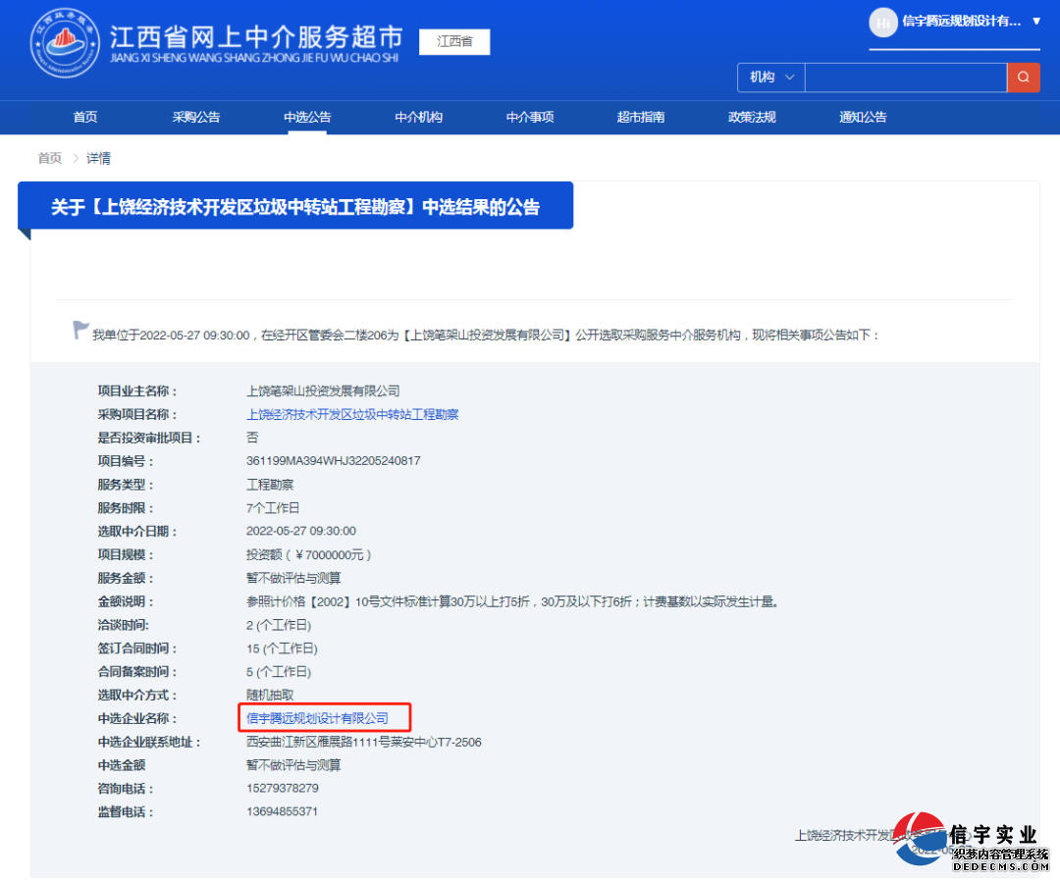Click the circular "Hi" user avatar
Viewport: 1060px width, 881px height.
[882, 23]
